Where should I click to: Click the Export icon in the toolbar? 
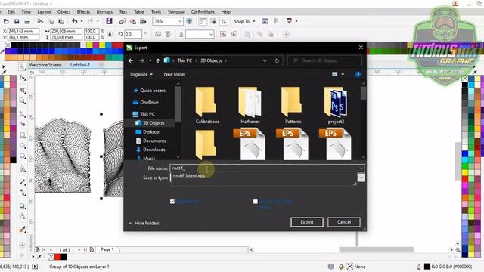(133, 21)
